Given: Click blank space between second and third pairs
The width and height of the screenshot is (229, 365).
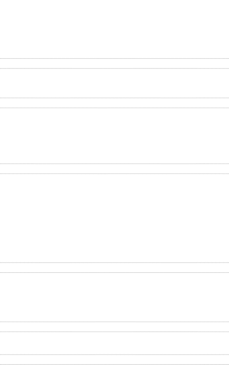Looking at the screenshot, I should [x=114, y=135].
